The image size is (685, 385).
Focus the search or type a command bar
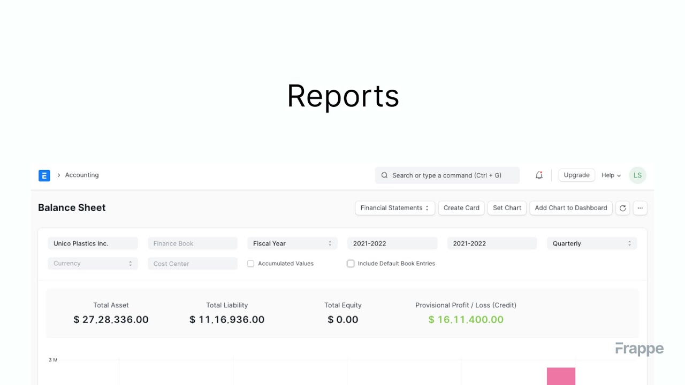coord(447,175)
